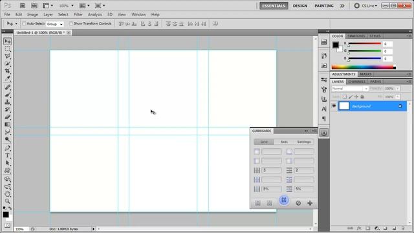414x233 pixels.
Task: Select the Clone Stamp tool
Action: click(7, 102)
